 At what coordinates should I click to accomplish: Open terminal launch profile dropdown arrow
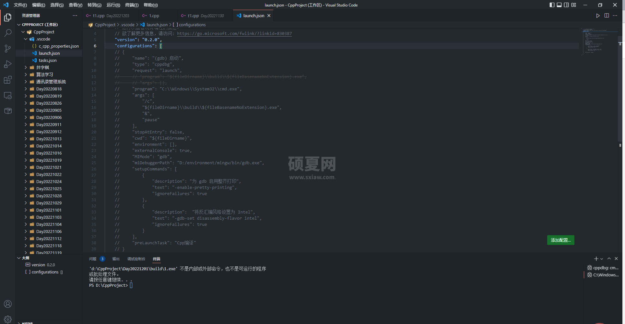tap(602, 259)
